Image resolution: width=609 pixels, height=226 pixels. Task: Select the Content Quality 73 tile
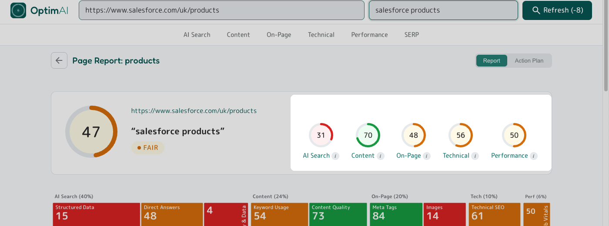click(339, 214)
